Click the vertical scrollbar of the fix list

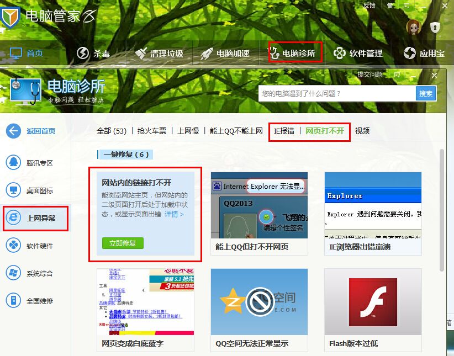[x=441, y=210]
